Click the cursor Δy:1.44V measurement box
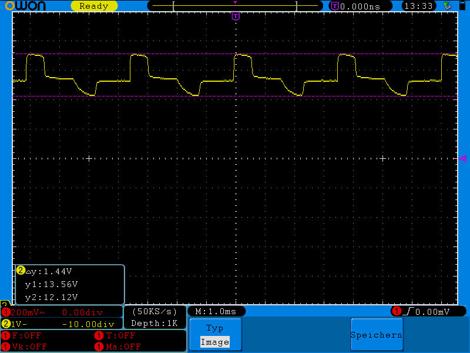 (x=70, y=284)
